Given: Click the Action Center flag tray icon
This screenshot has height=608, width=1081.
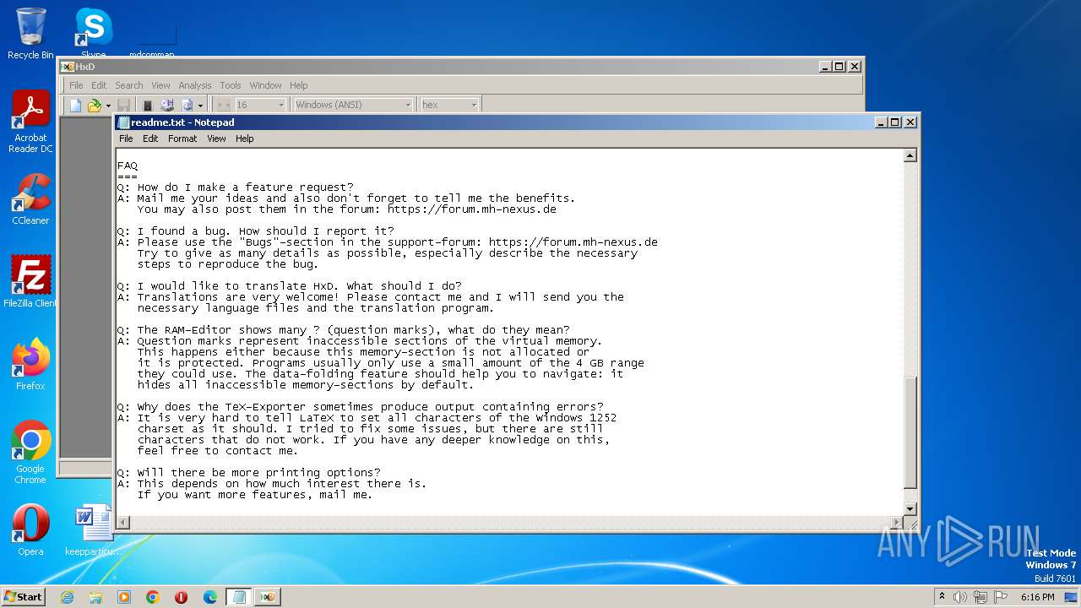Looking at the screenshot, I should point(1001,597).
